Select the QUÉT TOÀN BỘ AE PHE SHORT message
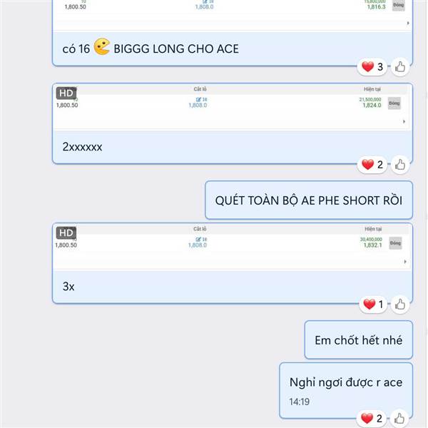Viewport: 428px width, 428px height. [x=309, y=200]
